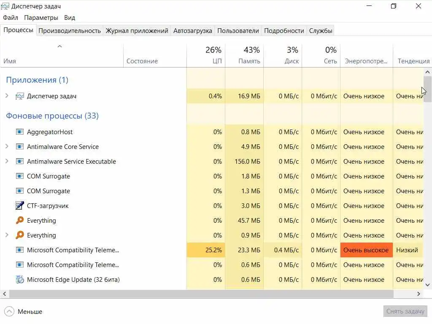Click the 0.4 МБ/с disk cell

(x=283, y=250)
